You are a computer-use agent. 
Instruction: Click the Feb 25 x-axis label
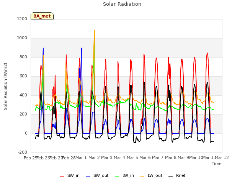point(30,158)
